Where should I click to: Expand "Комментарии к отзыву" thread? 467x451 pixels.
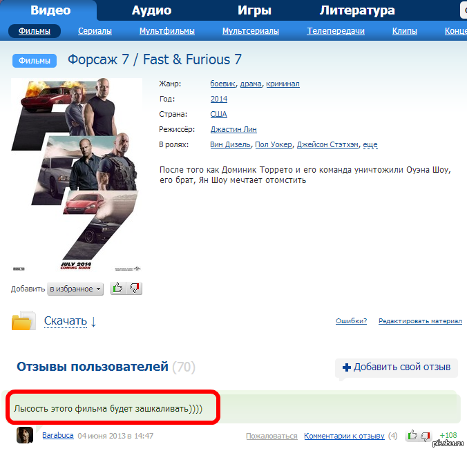point(344,436)
